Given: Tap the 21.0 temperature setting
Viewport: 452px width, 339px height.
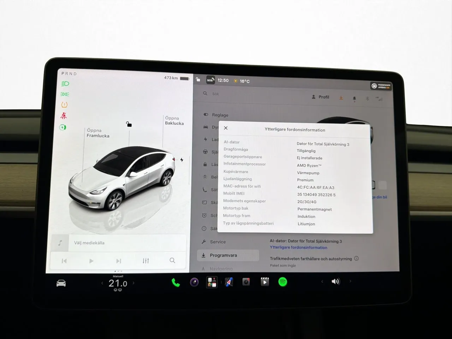Looking at the screenshot, I should coord(118,283).
